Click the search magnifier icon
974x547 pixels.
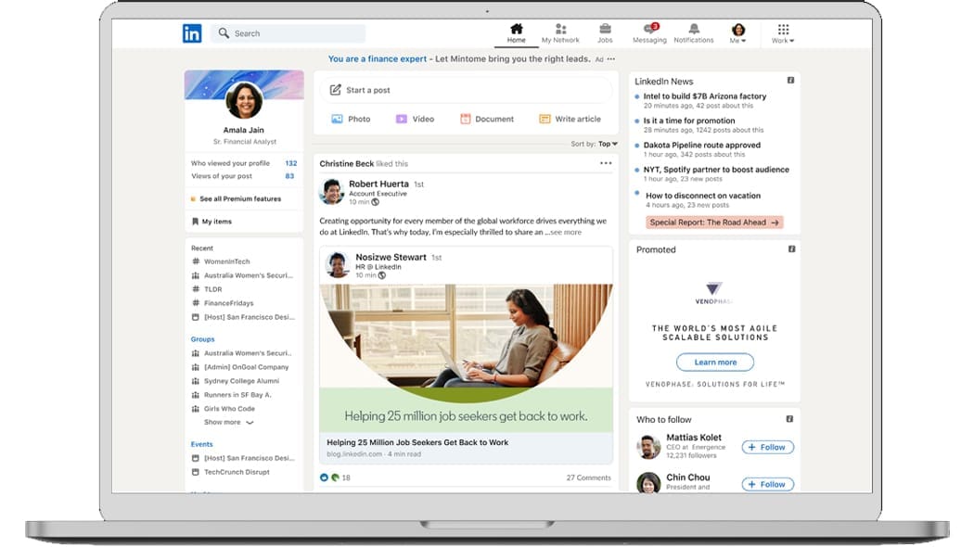(224, 32)
